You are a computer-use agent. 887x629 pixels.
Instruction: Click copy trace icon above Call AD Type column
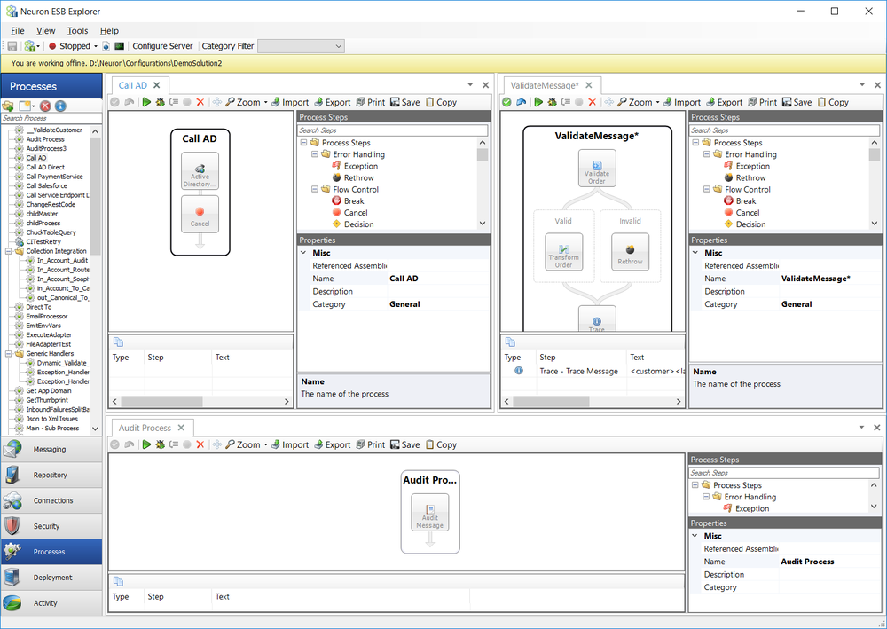point(118,342)
